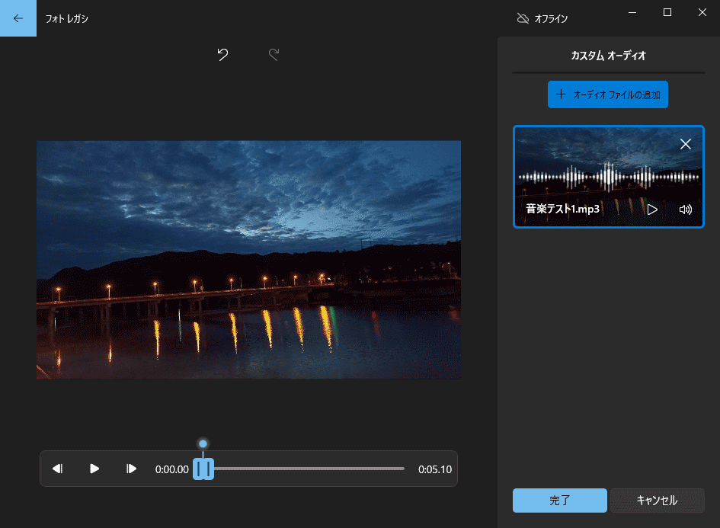Step forward to the next frame
Viewport: 720px width, 528px height.
pos(131,469)
